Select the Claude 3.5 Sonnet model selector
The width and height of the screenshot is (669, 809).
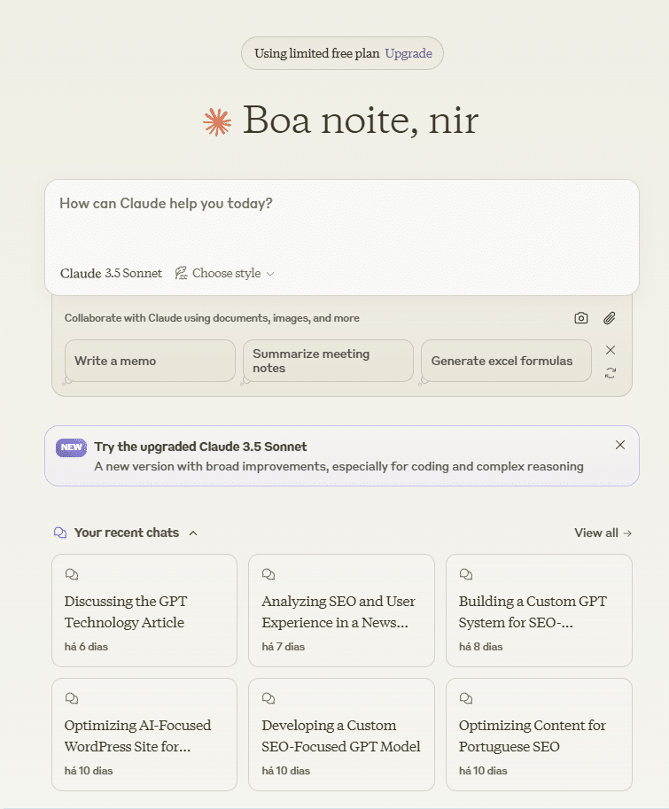tap(111, 274)
